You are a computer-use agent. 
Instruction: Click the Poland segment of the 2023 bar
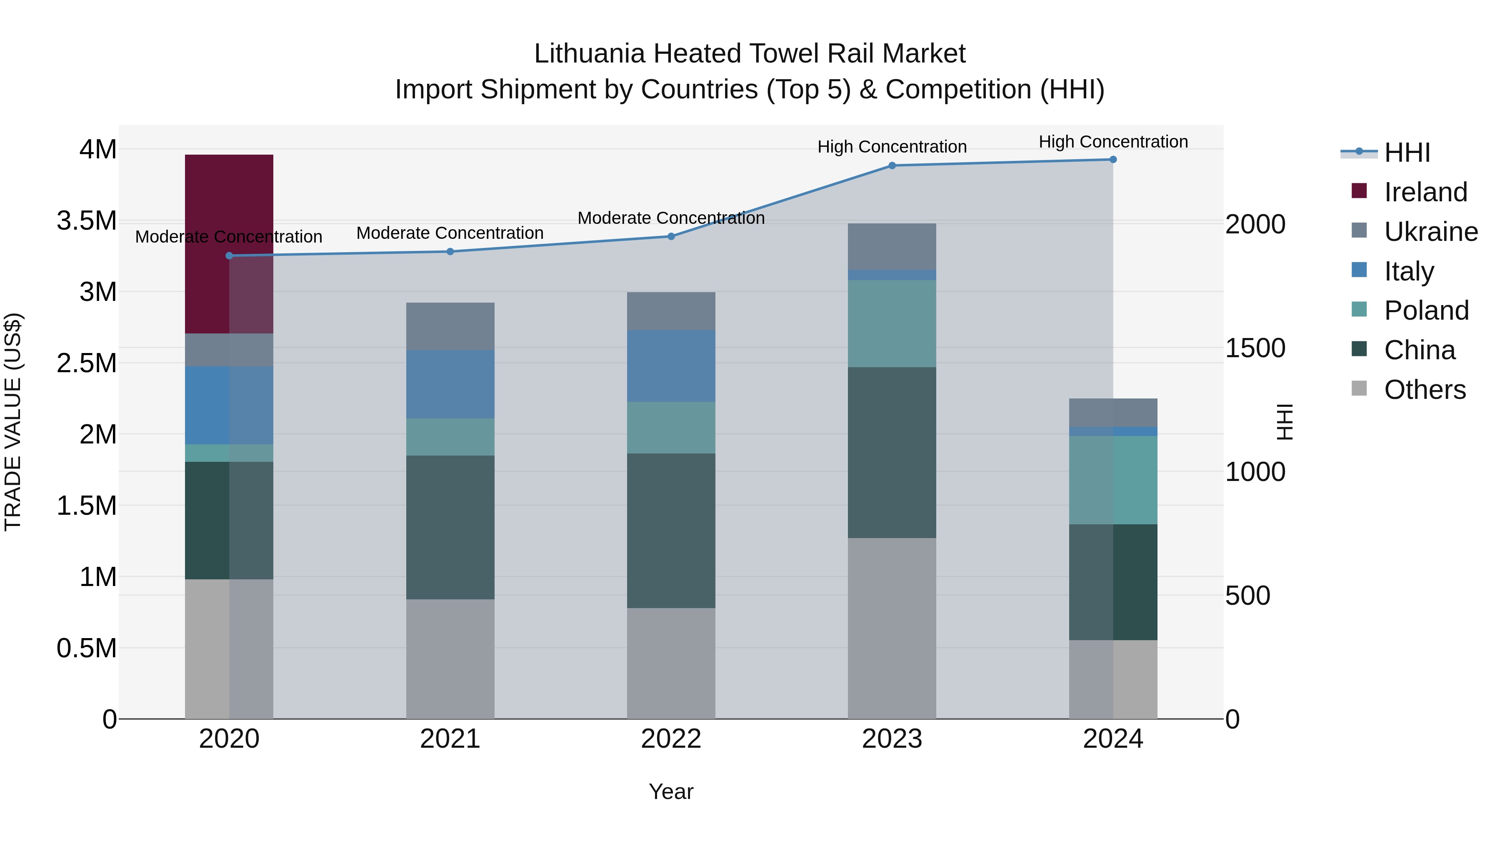pyautogui.click(x=892, y=324)
